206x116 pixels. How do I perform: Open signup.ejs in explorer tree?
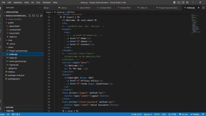pyautogui.click(x=14, y=65)
